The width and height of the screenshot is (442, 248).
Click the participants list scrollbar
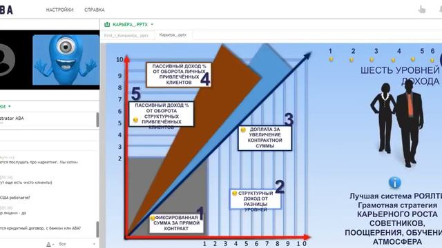tap(98, 120)
